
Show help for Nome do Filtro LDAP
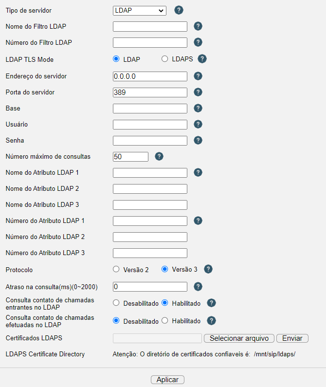pyautogui.click(x=198, y=26)
